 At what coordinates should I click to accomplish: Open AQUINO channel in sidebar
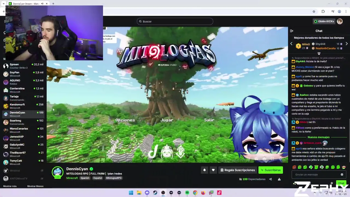[x=24, y=82]
